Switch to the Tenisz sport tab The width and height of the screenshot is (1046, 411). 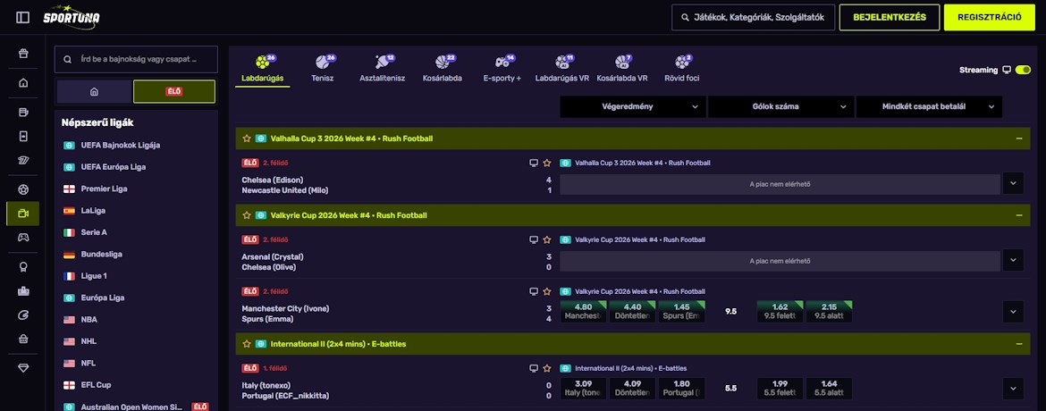322,69
